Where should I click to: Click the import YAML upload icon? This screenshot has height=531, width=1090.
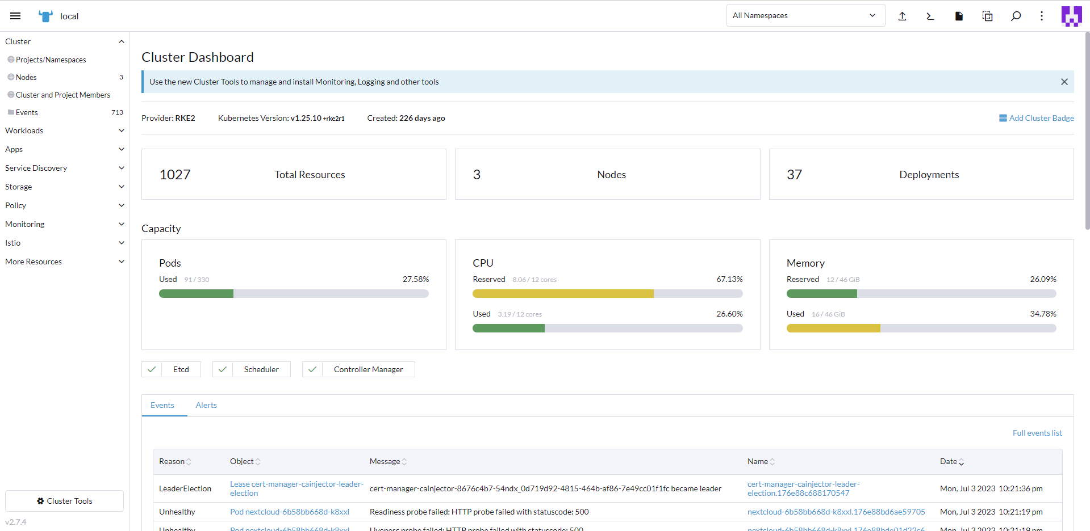coord(902,16)
